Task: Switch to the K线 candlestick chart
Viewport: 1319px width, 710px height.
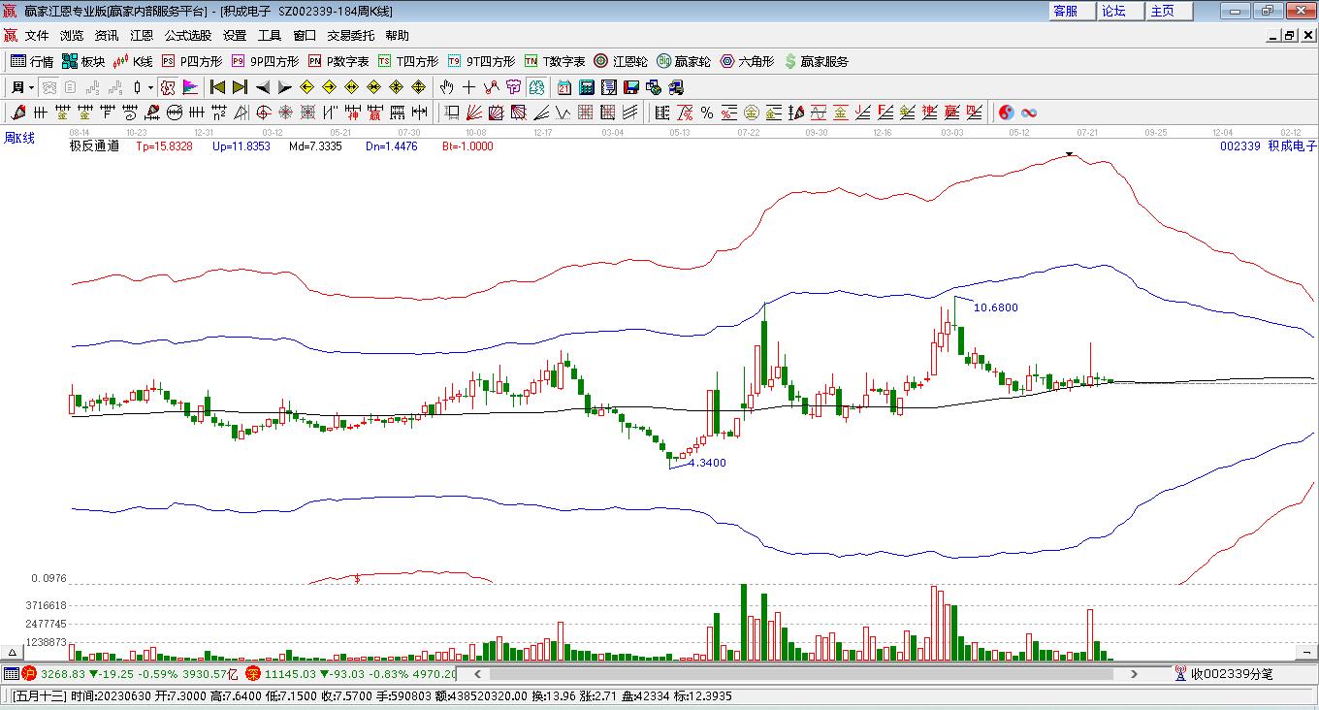Action: [133, 61]
